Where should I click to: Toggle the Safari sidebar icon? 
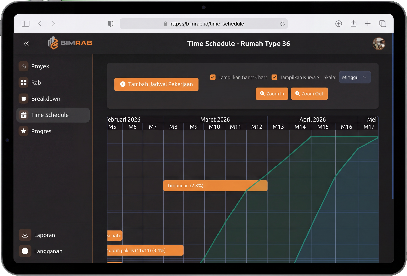pos(25,24)
